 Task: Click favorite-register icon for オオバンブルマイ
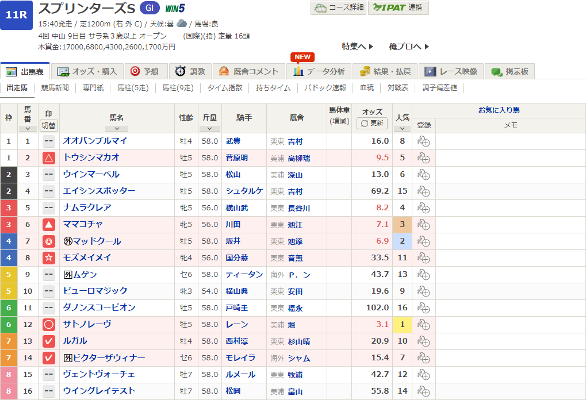pyautogui.click(x=423, y=141)
